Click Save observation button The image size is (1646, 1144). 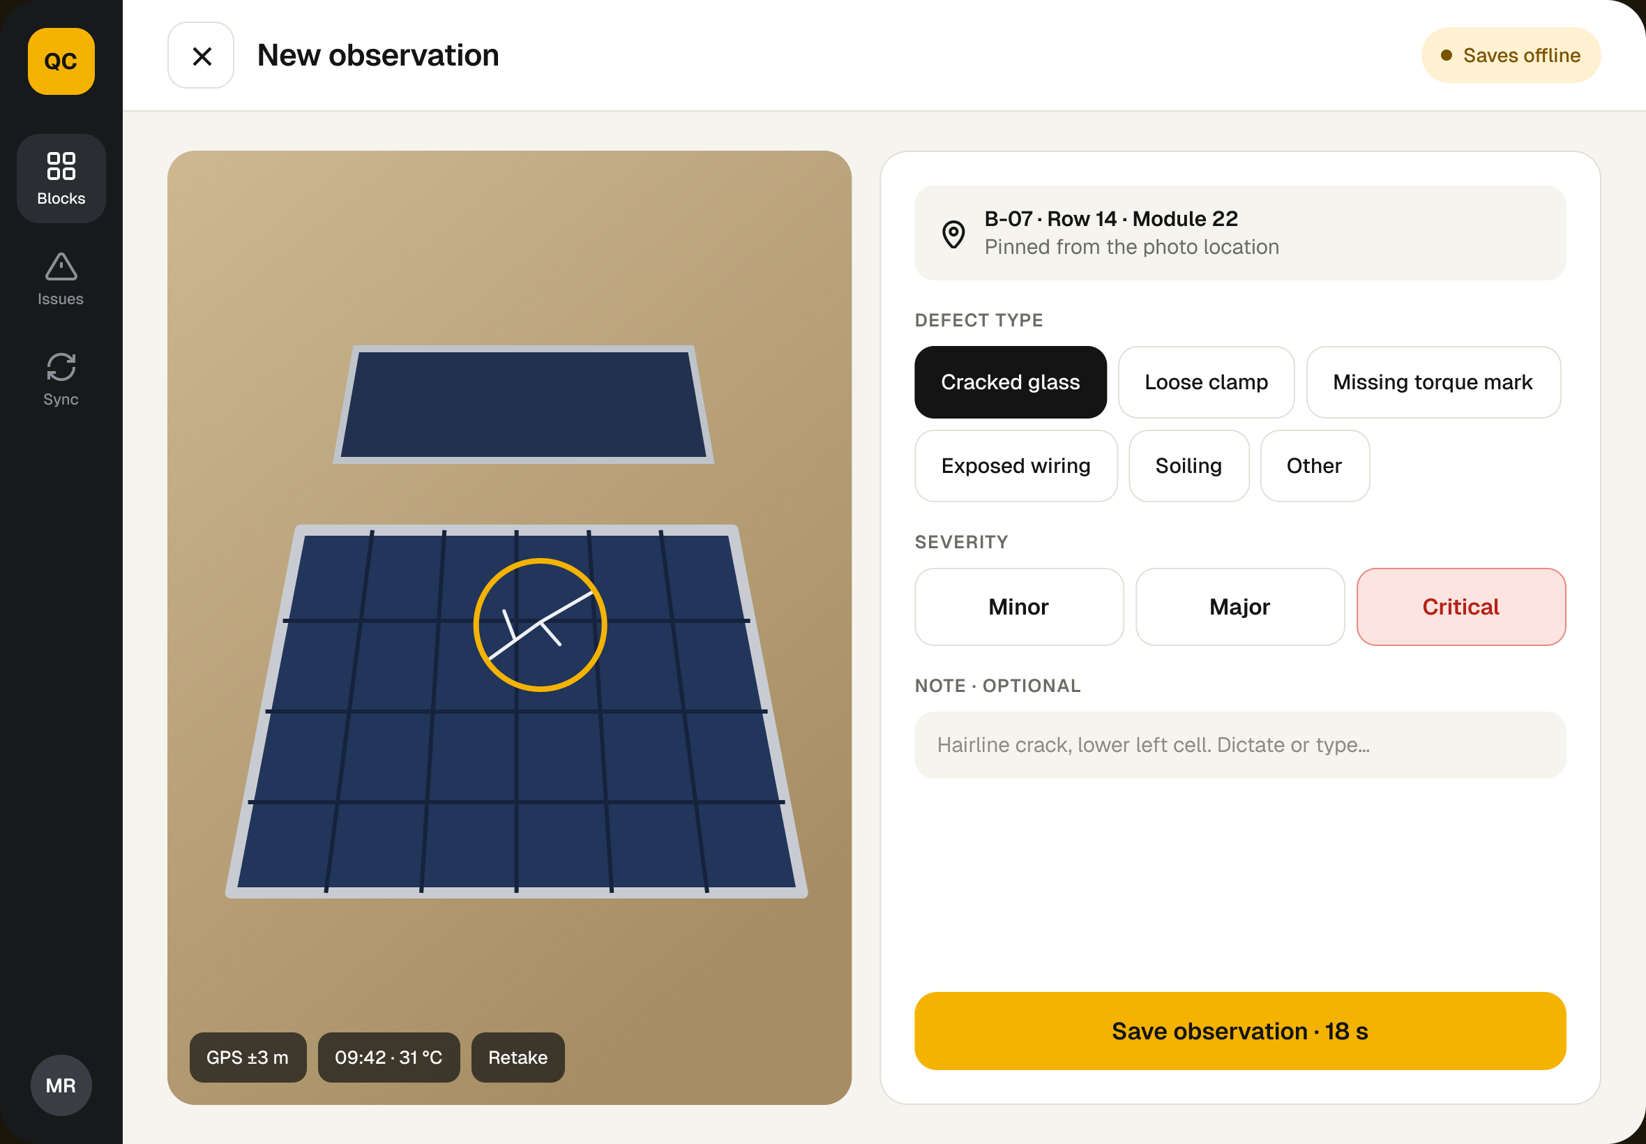point(1239,1032)
